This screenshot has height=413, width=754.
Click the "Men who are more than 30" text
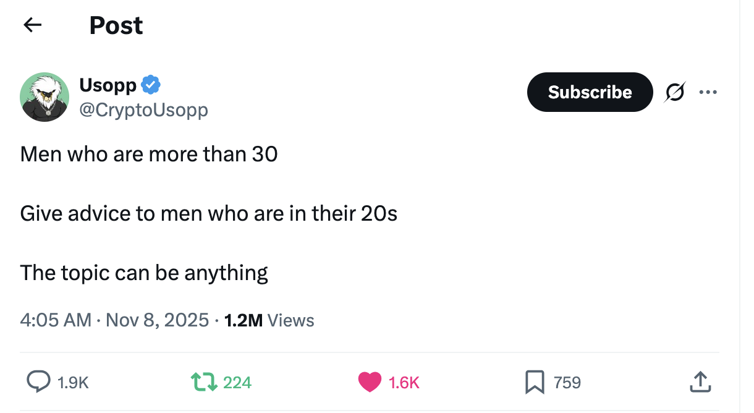149,154
